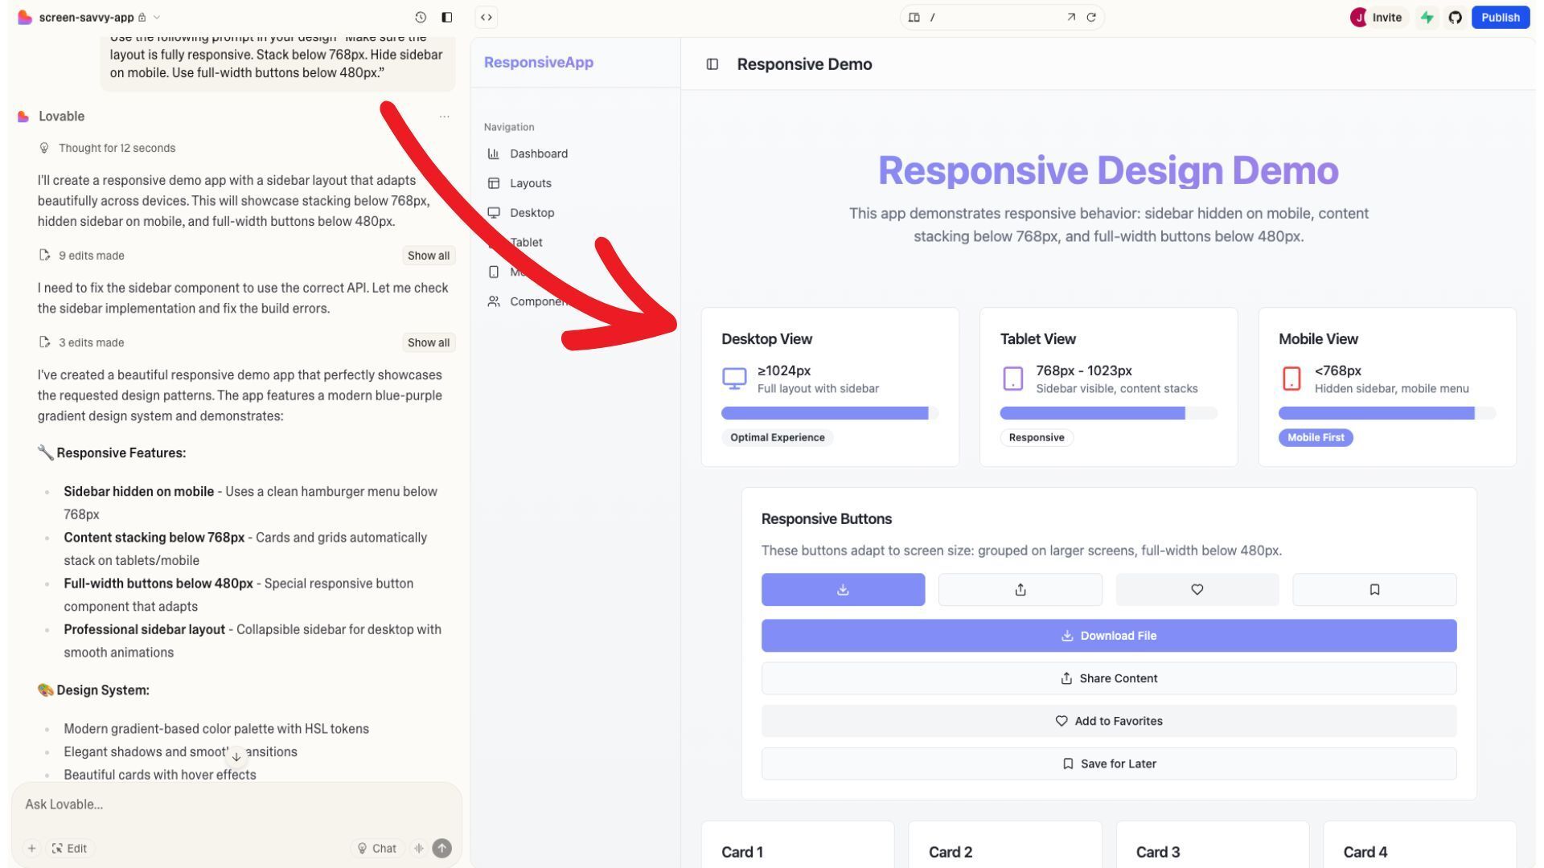Refresh the preview with reload icon
Image resolution: width=1544 pixels, height=868 pixels.
click(x=1091, y=17)
